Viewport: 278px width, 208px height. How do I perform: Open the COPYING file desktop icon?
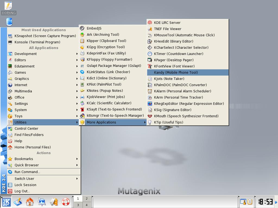8,8
